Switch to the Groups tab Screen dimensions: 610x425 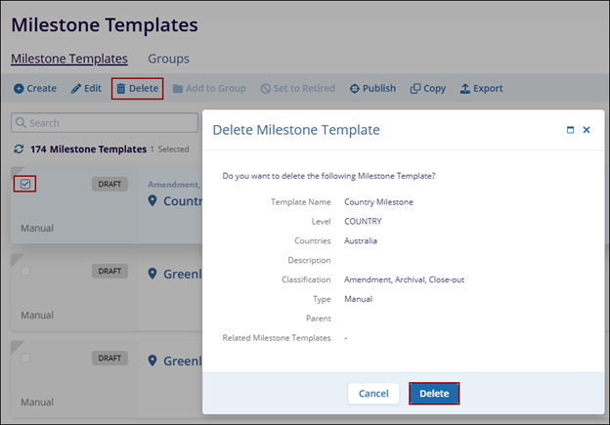pos(168,59)
